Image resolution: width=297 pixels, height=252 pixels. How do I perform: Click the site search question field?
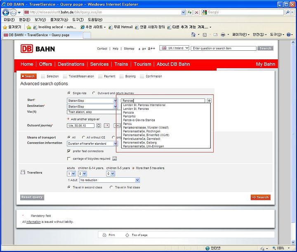click(224, 49)
